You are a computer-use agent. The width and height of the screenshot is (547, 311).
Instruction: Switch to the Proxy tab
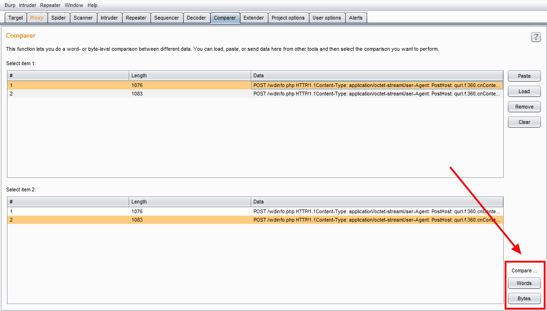tap(37, 18)
